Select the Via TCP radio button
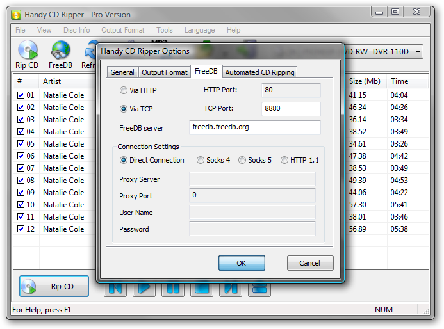Screen dimensions: 444x329 pos(124,109)
